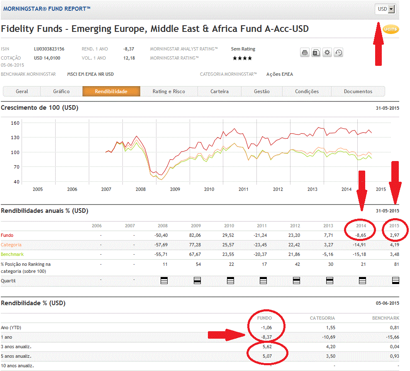Screen dimensions: 410x371
Task: Click the 2011 quartile icon
Action: (264, 281)
